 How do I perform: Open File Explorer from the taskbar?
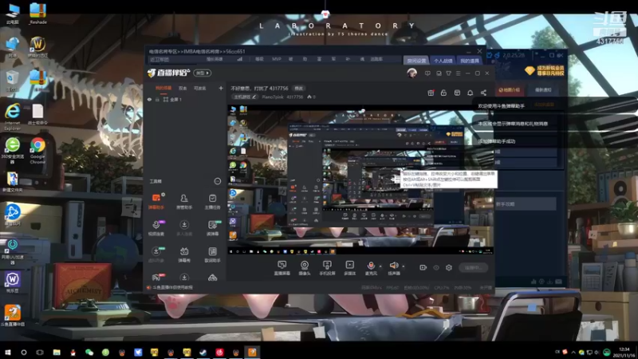point(57,352)
